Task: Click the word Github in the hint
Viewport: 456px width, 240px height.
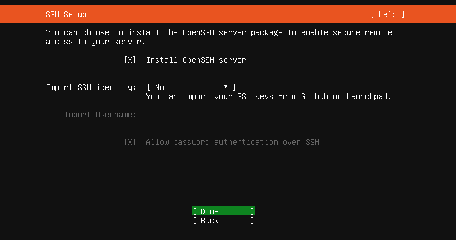Action: pos(315,96)
